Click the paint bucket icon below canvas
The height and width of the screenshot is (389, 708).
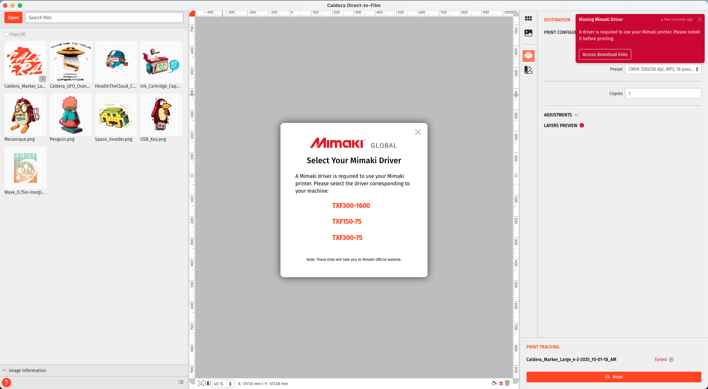click(494, 383)
